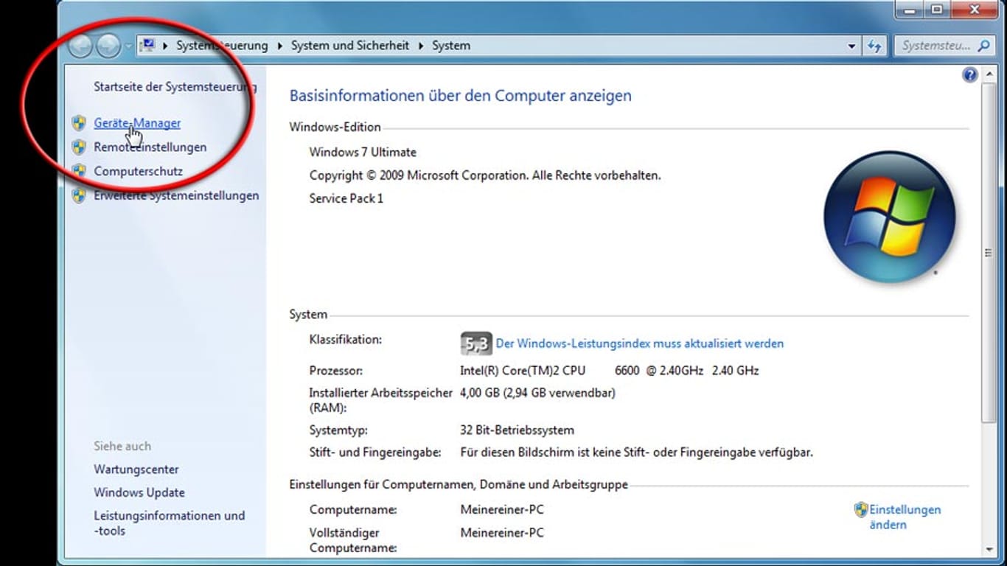
Task: Click shield icon beside Einstellungen ändern
Action: click(x=861, y=509)
